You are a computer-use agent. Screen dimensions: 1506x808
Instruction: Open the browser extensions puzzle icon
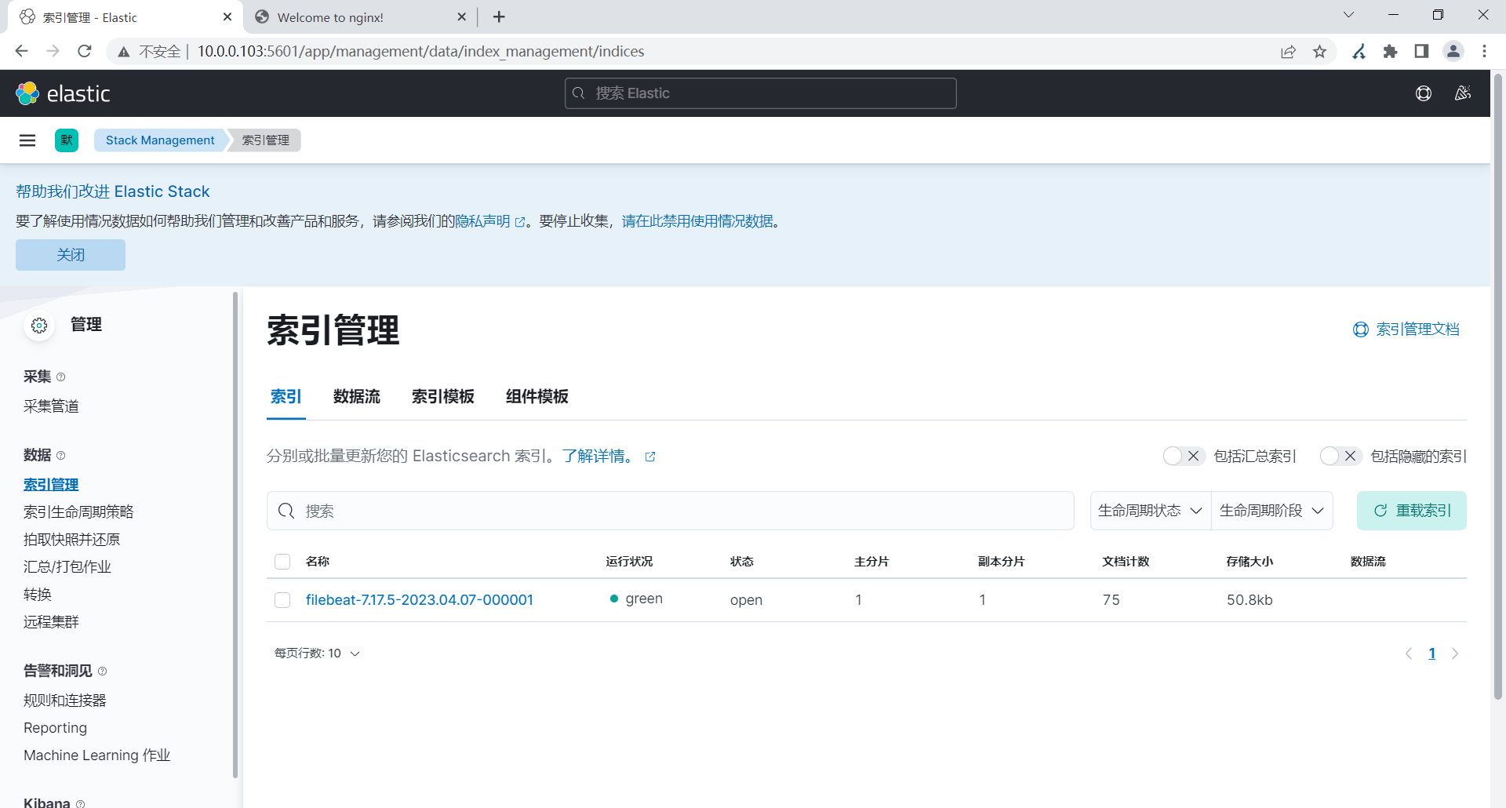(1391, 51)
